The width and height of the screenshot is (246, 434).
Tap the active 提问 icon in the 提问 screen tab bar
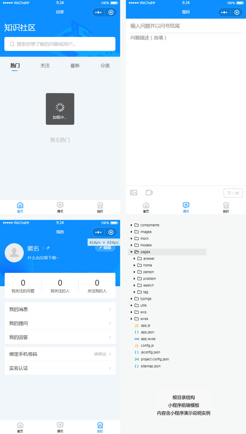coord(186,205)
